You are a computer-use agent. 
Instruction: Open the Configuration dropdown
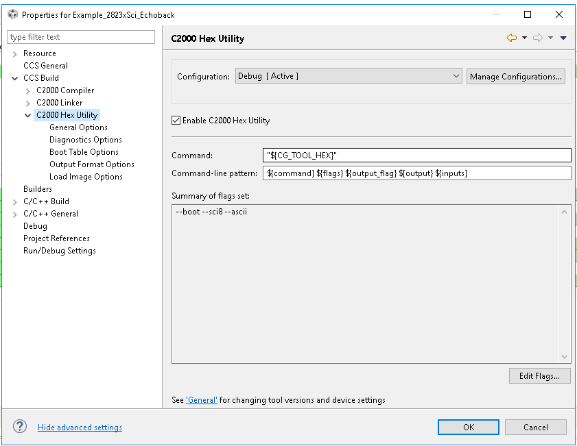[349, 76]
